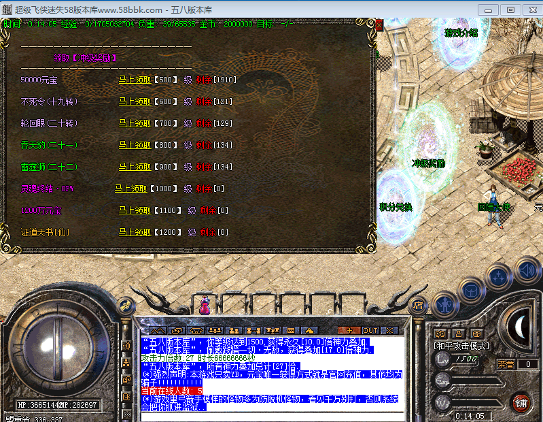
Task: Open the skills sparkle round button
Action: [x=498, y=277]
